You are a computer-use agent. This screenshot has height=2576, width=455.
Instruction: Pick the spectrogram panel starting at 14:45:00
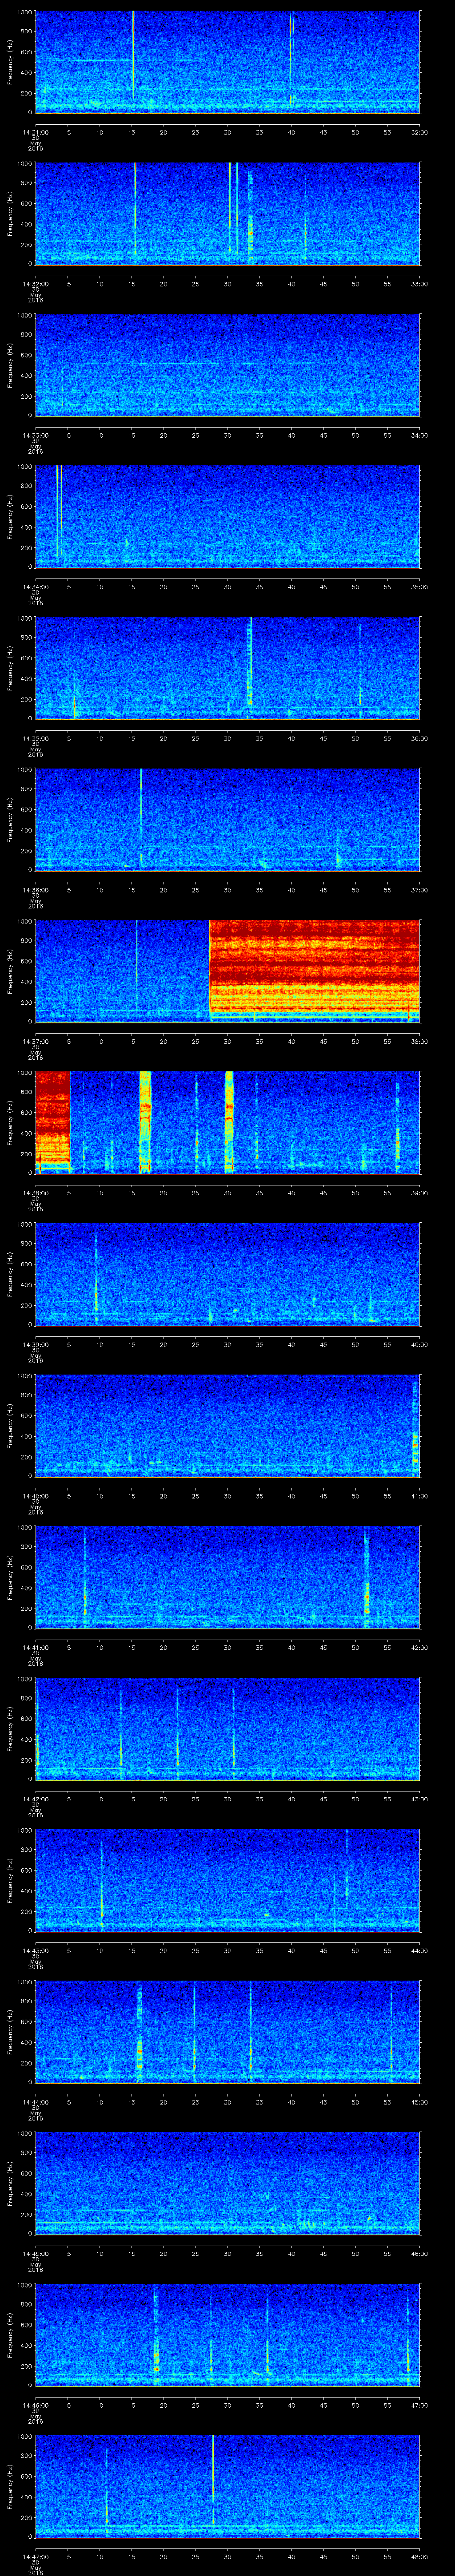[x=227, y=2183]
